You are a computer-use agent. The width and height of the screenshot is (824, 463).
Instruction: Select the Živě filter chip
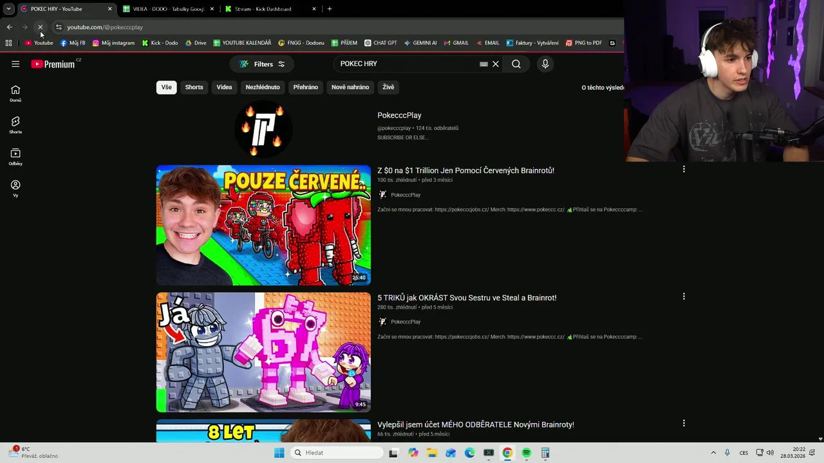(x=388, y=87)
